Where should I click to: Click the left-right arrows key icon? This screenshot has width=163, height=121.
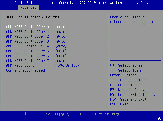click(112, 65)
